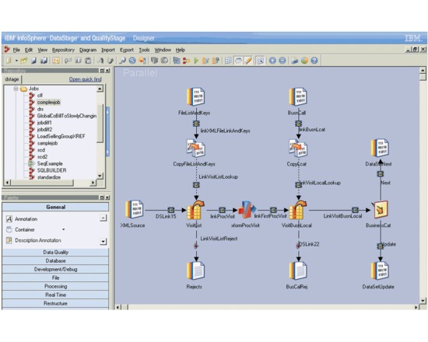Click the Open job folder icon
The height and width of the screenshot is (342, 428).
click(24, 61)
